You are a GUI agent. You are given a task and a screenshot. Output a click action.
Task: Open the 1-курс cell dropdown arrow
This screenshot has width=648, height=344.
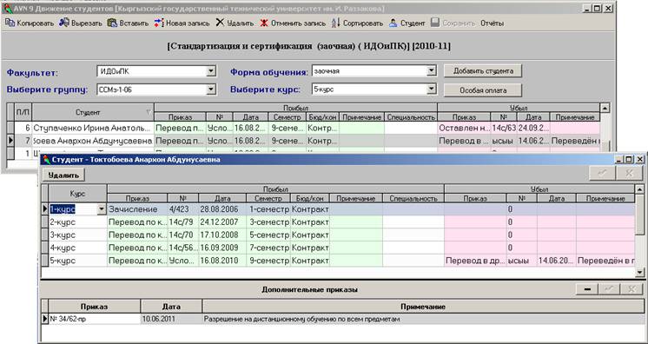pyautogui.click(x=102, y=209)
